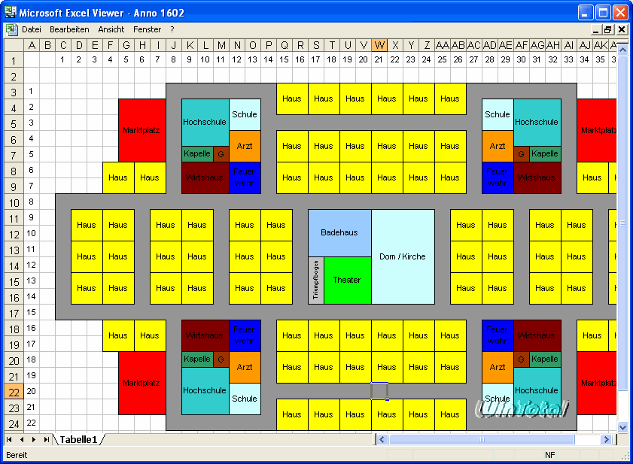Click the horizontal scrollbar thumb
The image size is (633, 464).
tap(481, 439)
